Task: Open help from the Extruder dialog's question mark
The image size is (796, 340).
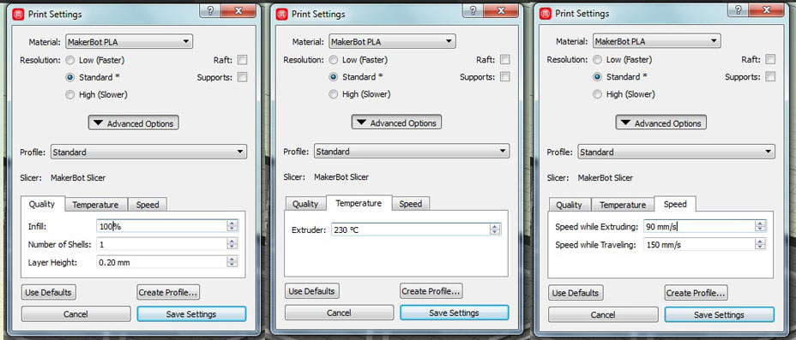Action: click(x=473, y=11)
